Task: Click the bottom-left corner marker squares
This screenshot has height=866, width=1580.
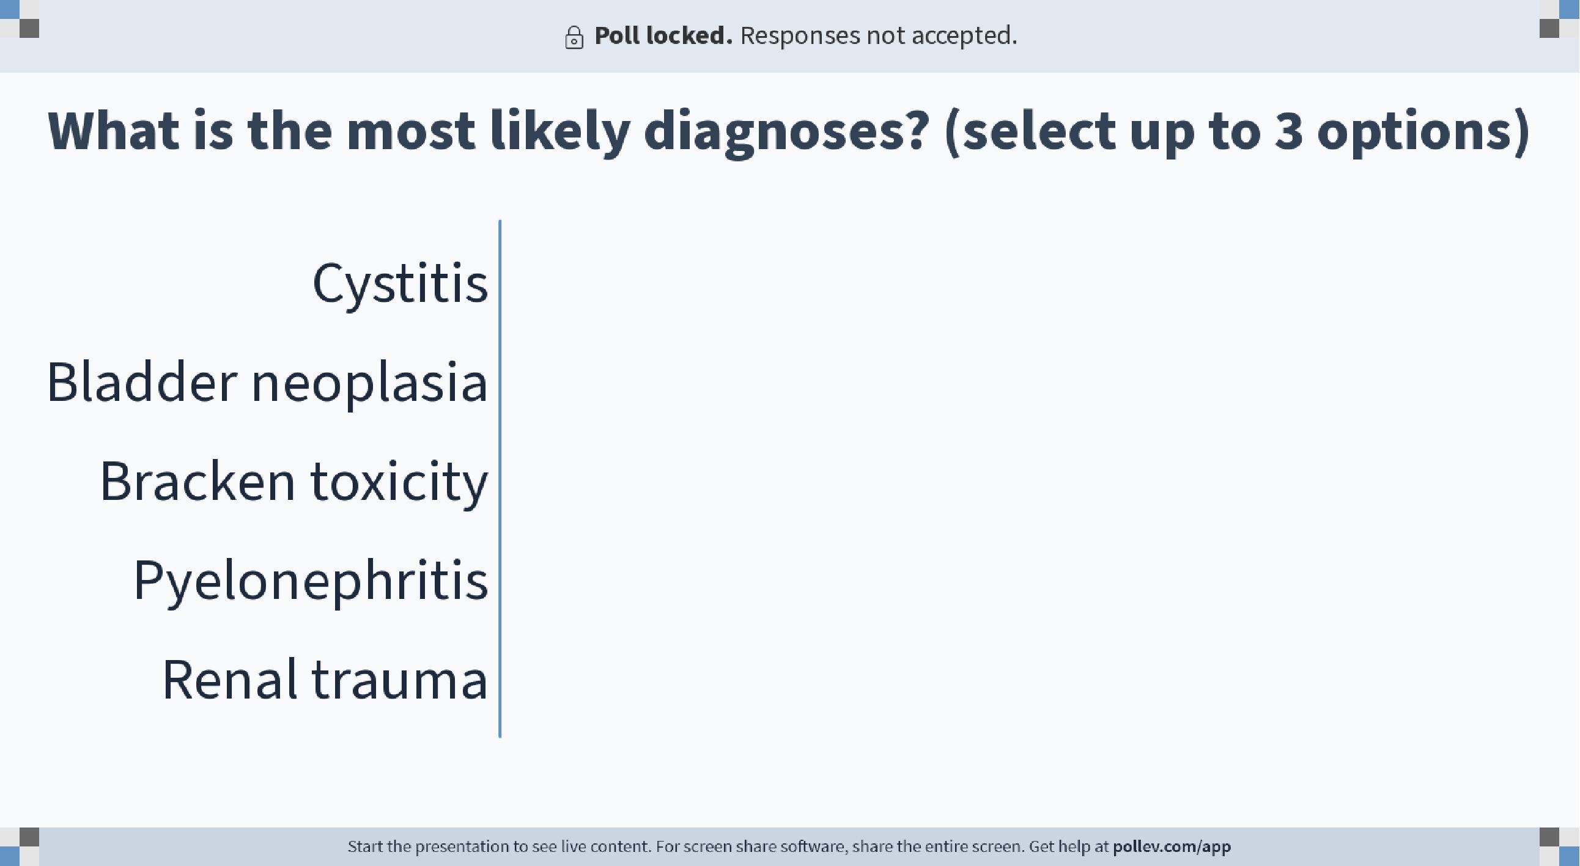Action: click(20, 846)
